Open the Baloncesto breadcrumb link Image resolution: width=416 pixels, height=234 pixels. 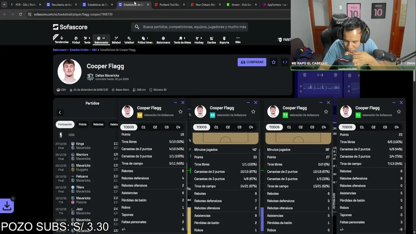click(60, 50)
